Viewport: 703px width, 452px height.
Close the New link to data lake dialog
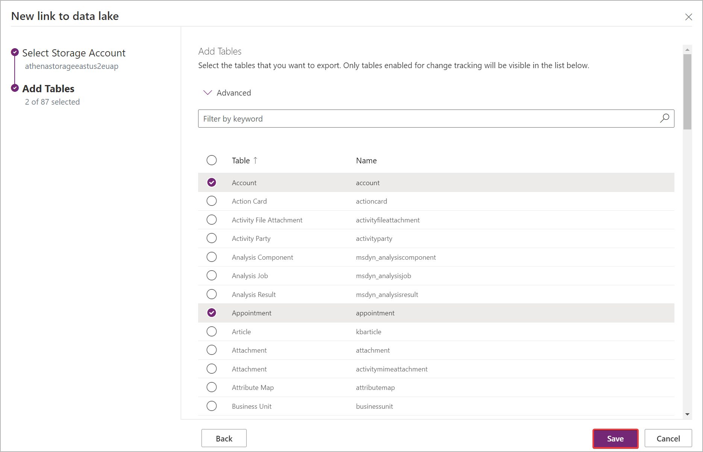688,17
